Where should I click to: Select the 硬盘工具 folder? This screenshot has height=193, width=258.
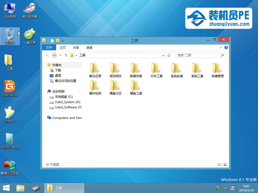(x=136, y=87)
